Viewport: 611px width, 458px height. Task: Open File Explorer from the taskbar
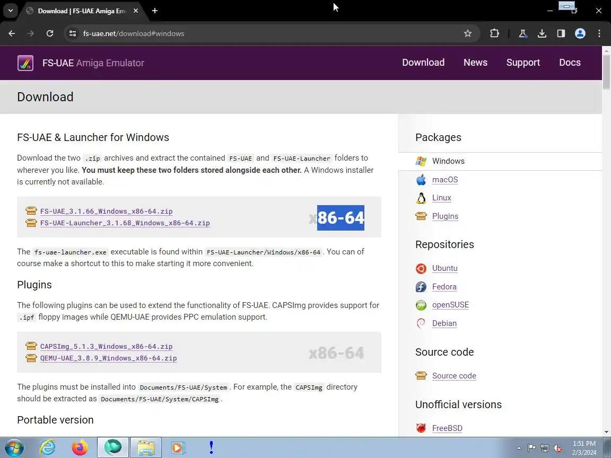(146, 447)
